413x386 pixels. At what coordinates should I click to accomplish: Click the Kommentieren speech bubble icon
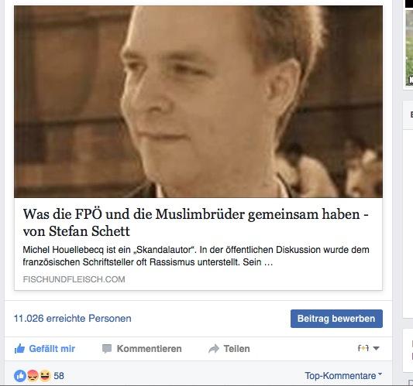pos(107,349)
